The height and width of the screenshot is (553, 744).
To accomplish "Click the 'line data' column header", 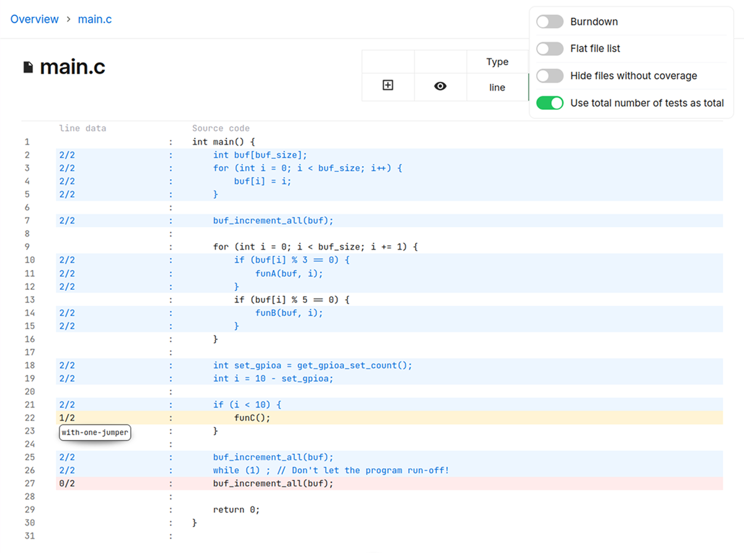I will [83, 128].
